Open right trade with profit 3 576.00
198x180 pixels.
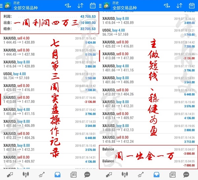click(148, 104)
